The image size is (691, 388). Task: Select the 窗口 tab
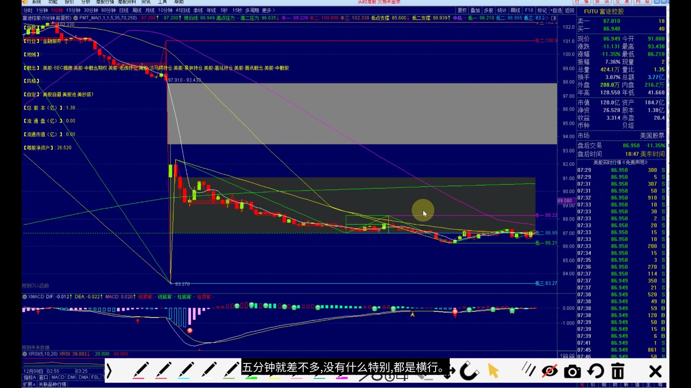tap(44, 378)
